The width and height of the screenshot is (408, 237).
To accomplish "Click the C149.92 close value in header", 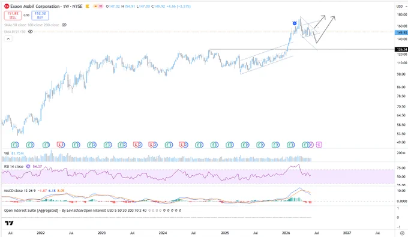I will coord(158,6).
